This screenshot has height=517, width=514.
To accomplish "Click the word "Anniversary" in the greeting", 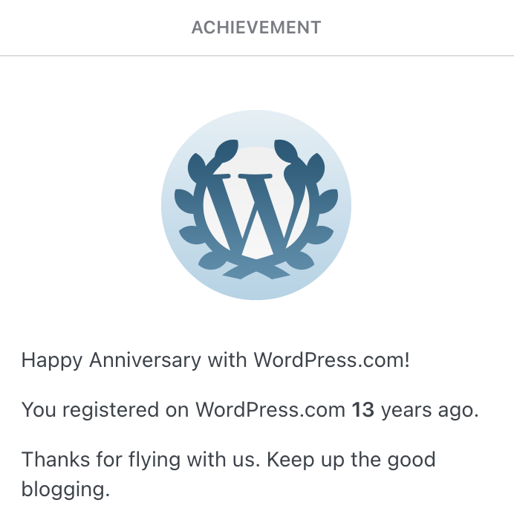I will click(x=146, y=361).
